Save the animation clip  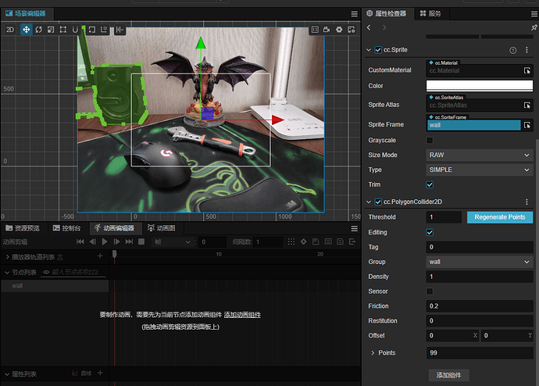click(316, 241)
